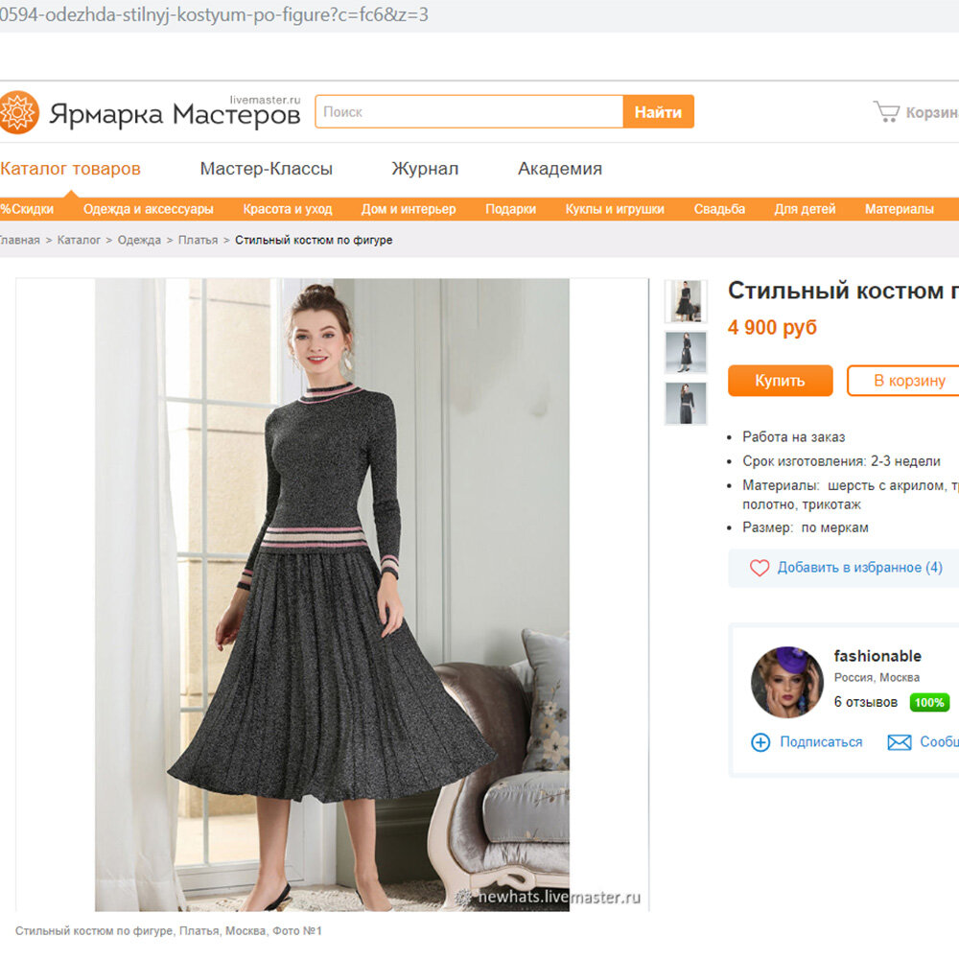Select Куклы и игрушки menu
This screenshot has height=959, width=959.
615,209
